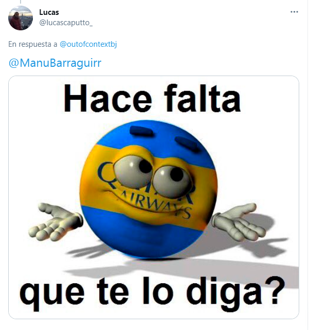The height and width of the screenshot is (330, 309).
Task: Click the emoji's left shrugging hand
Action: [56, 222]
